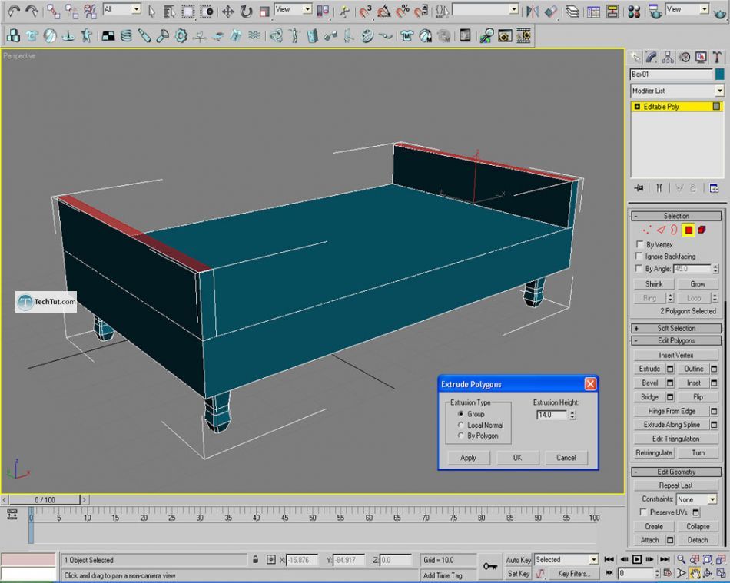Enable the By Vertex checkbox
The height and width of the screenshot is (583, 730).
coord(639,244)
